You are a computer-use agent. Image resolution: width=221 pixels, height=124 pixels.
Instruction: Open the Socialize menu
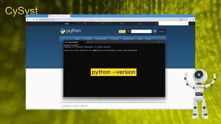[162, 31]
